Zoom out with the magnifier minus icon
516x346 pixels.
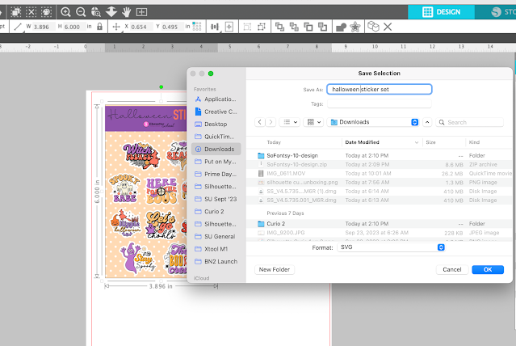tap(81, 12)
